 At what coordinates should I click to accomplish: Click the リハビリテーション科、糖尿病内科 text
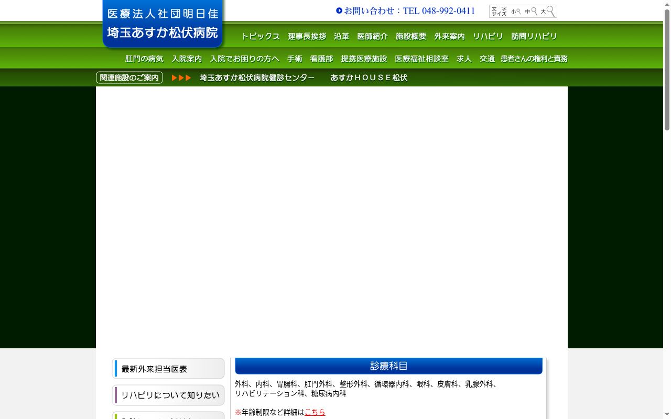(x=290, y=393)
